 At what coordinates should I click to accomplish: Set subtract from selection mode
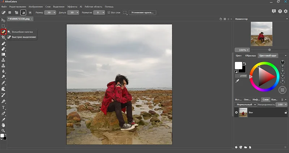point(23,13)
